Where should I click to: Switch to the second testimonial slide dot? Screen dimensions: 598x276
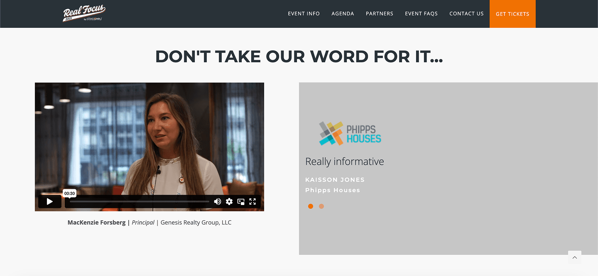coord(321,206)
